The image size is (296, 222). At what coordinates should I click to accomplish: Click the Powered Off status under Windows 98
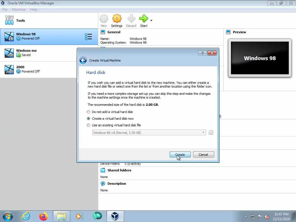click(31, 38)
